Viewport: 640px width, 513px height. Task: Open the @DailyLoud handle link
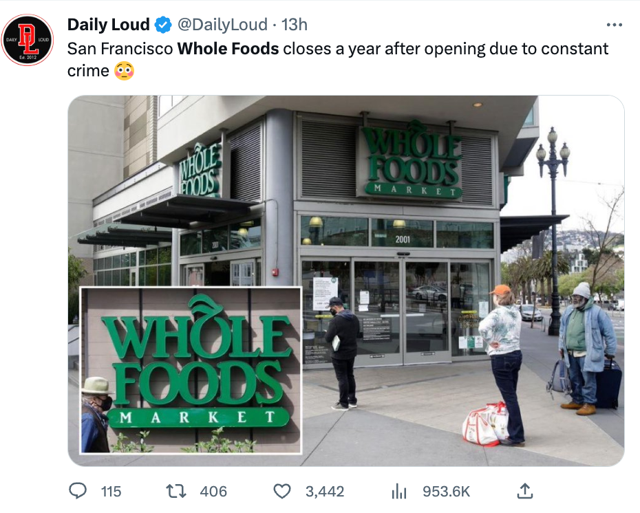coord(222,25)
